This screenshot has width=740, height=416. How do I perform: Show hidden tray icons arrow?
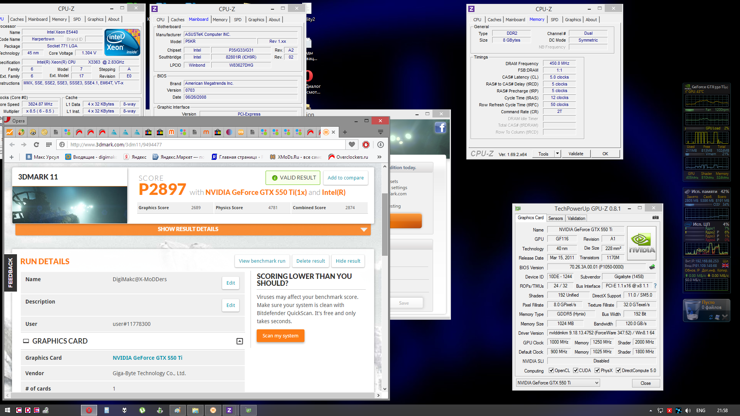click(651, 411)
